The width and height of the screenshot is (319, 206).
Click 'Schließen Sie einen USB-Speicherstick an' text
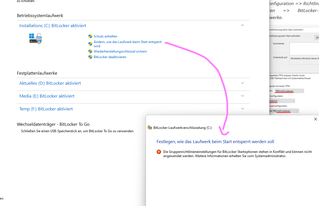77,131
